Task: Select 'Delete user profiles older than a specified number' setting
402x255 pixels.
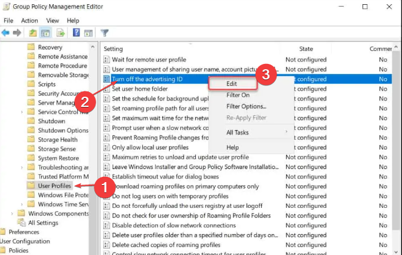Action: 195,235
